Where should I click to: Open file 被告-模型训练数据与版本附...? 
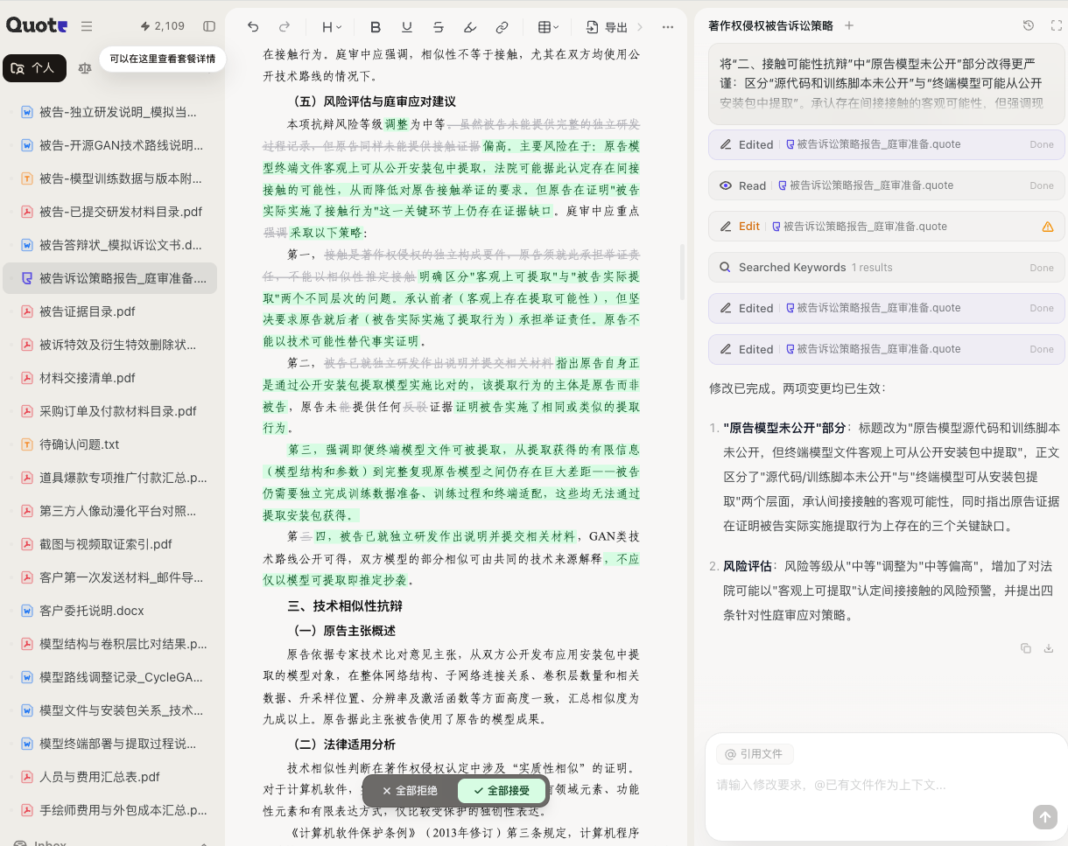110,178
